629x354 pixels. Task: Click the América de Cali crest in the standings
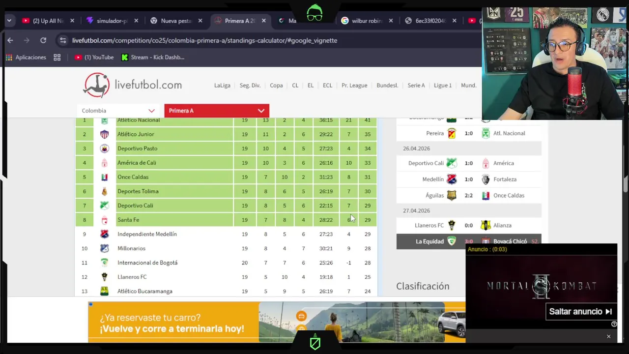(104, 163)
